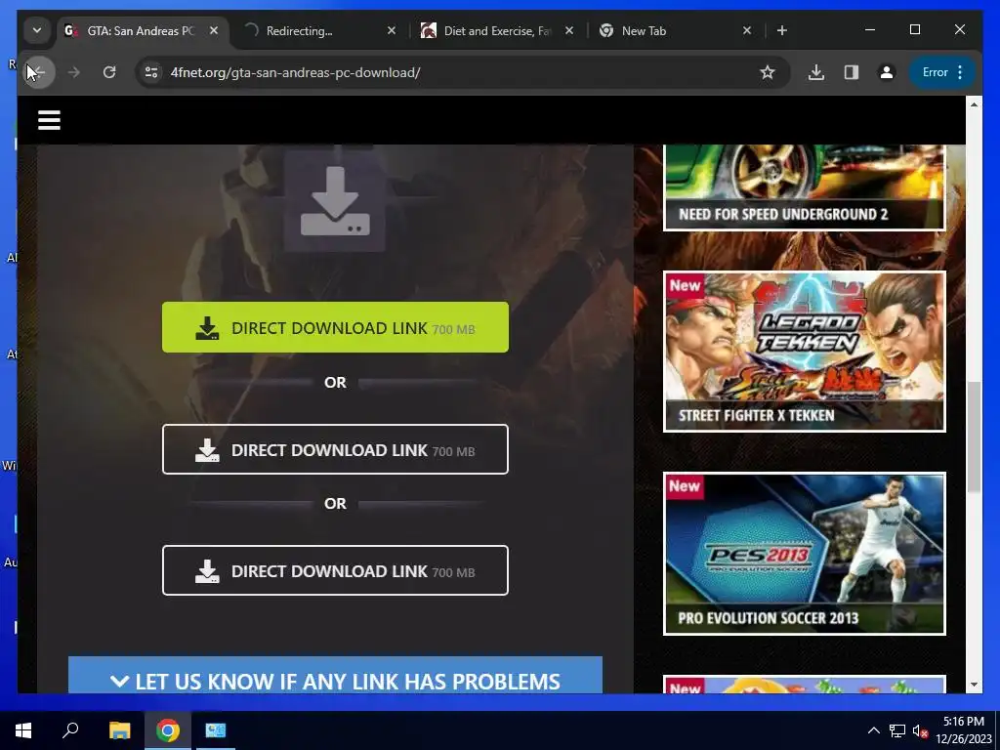
Task: Switch to the Diet and Exercise tab
Action: (497, 30)
